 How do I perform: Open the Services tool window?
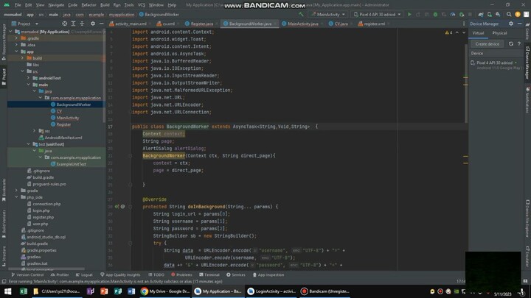(236, 274)
